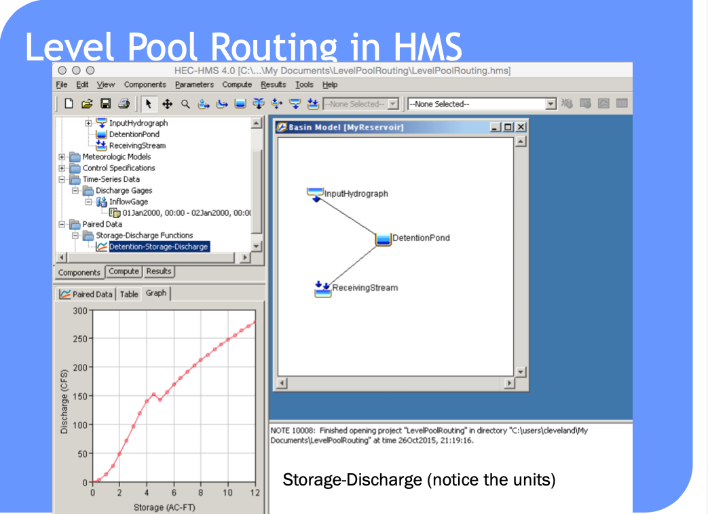Open the Results menu
Screen dimensions: 708x514
(273, 84)
